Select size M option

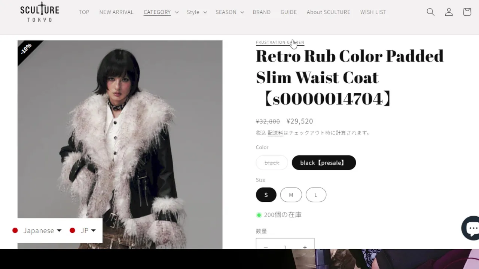coord(291,195)
